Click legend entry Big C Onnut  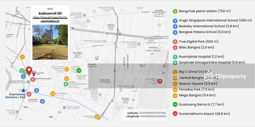click(x=195, y=72)
